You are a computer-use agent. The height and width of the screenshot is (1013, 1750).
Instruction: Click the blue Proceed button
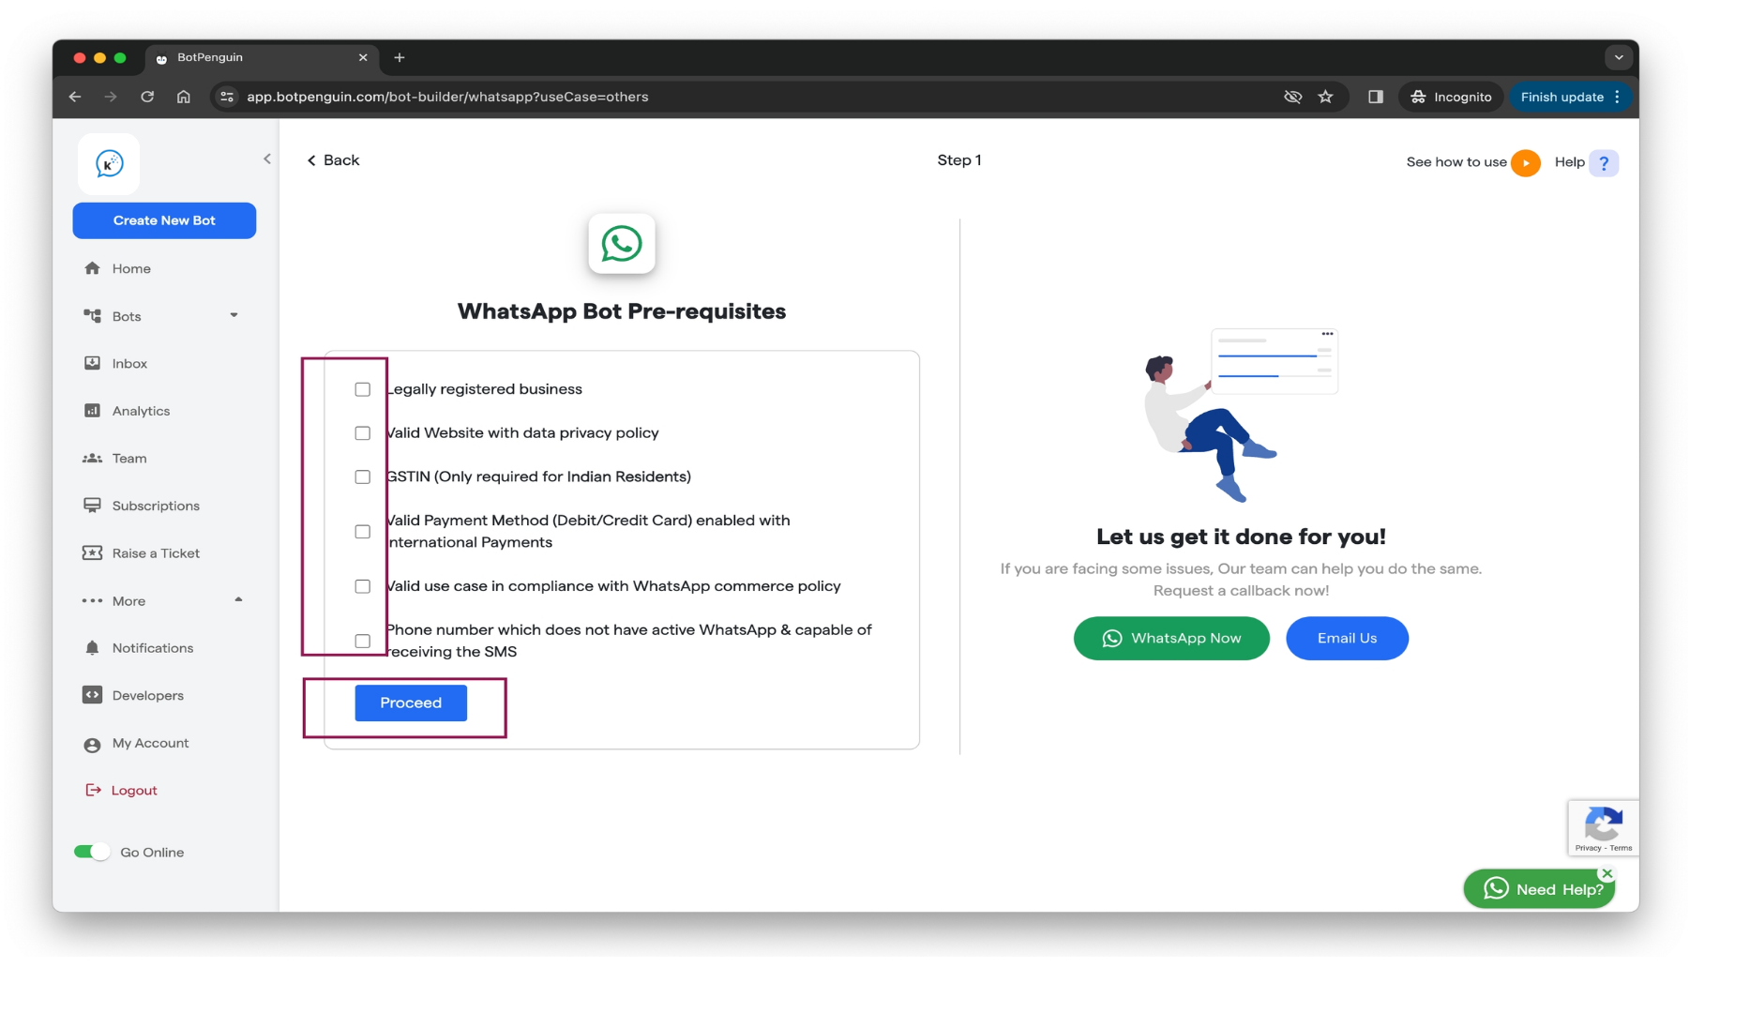[x=411, y=703]
